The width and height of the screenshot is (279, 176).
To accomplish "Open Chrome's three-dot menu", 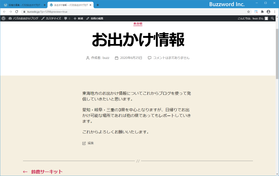I will tap(274, 12).
